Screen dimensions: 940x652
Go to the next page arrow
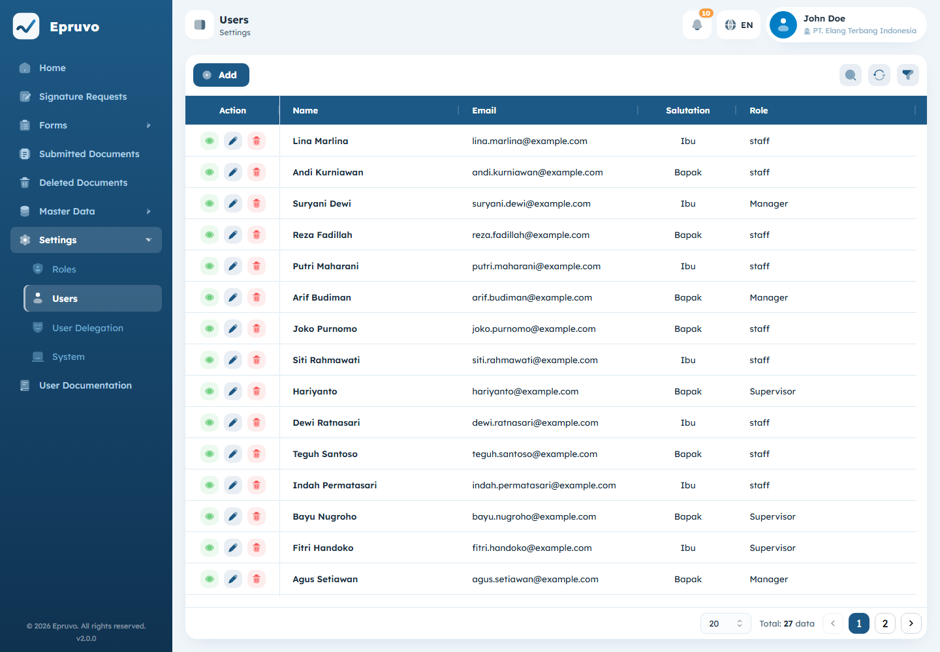coord(911,623)
